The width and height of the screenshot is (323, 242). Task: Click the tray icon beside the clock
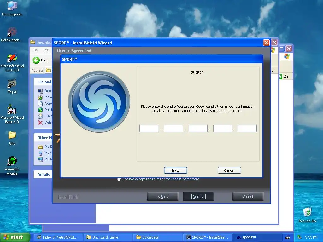tap(300, 237)
